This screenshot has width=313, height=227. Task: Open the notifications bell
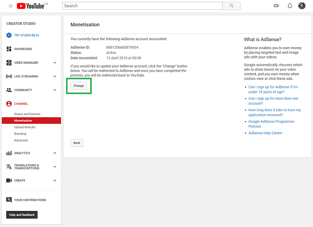coord(290,6)
